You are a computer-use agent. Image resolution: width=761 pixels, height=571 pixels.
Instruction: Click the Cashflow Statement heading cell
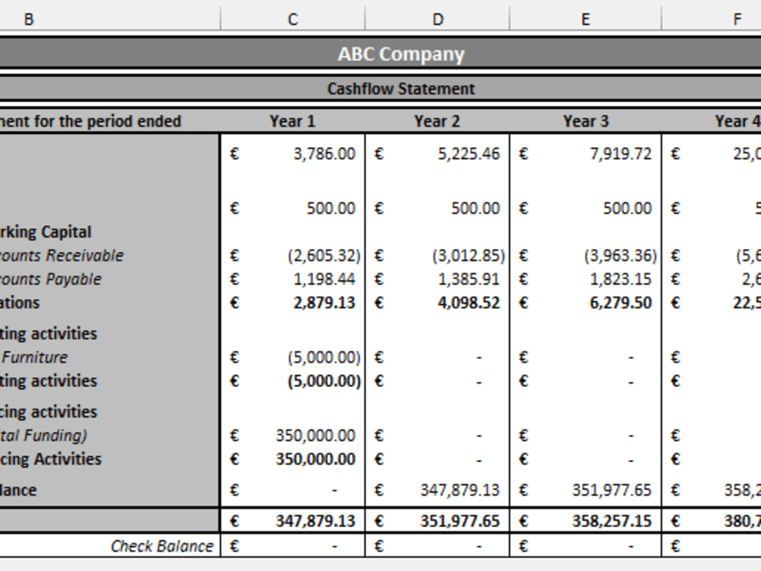(380, 89)
